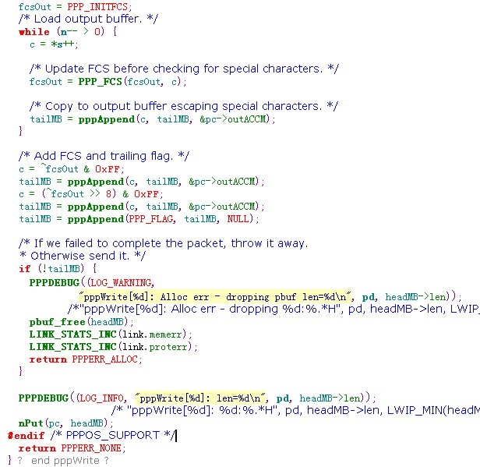Click the LOG_WARNING constant
480x467 pixels.
(121, 282)
